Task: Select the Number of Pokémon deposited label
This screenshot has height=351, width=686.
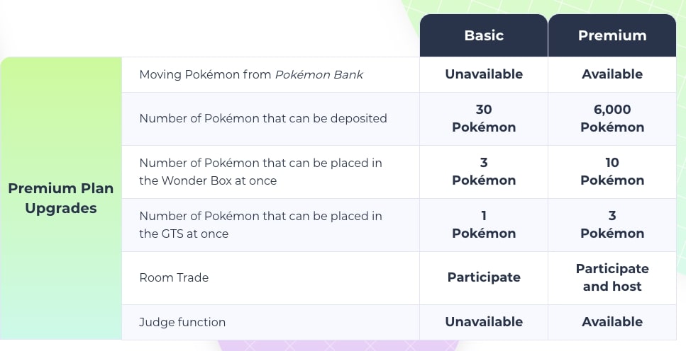Action: tap(263, 118)
